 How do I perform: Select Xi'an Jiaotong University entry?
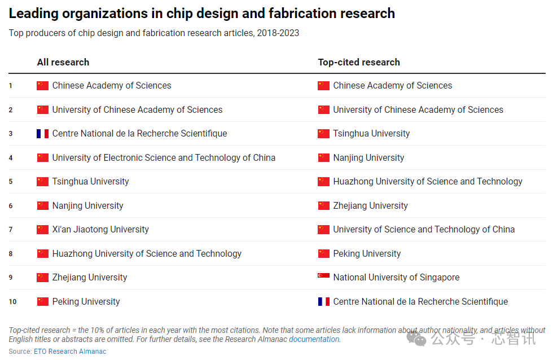(x=100, y=230)
